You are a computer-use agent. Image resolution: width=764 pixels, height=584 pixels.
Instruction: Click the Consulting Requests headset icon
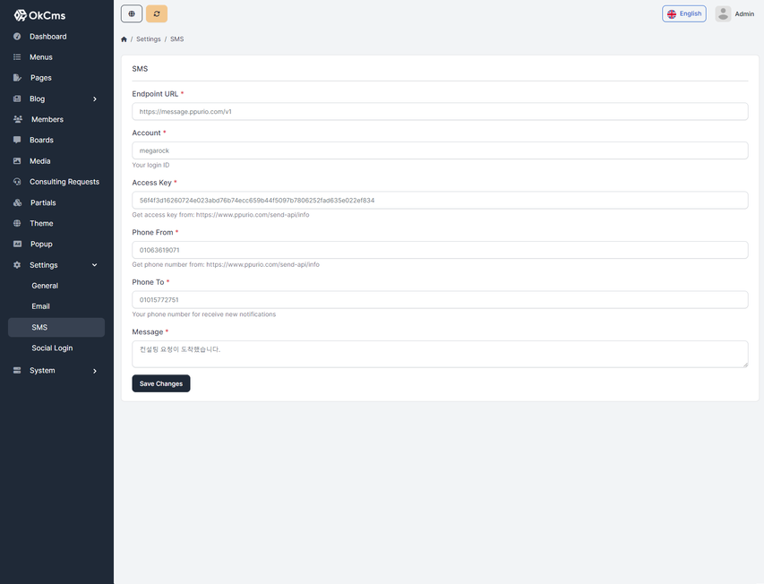pos(17,182)
